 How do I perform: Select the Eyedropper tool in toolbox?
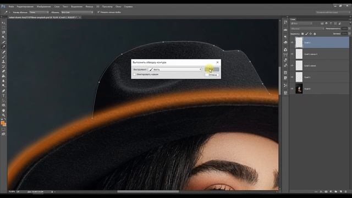3,47
